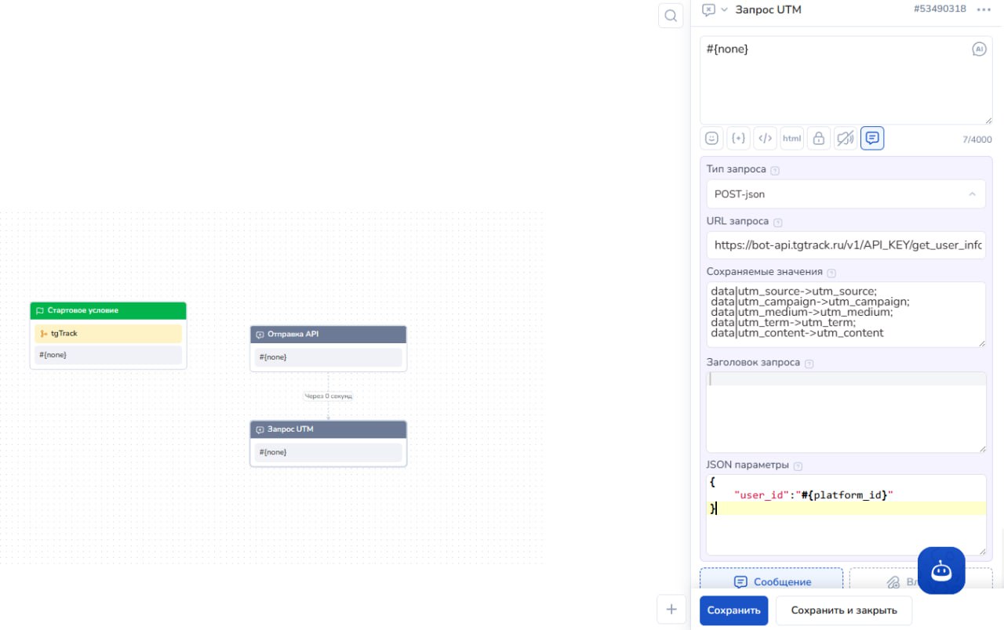Open the search magnifier on the canvas

tap(671, 16)
